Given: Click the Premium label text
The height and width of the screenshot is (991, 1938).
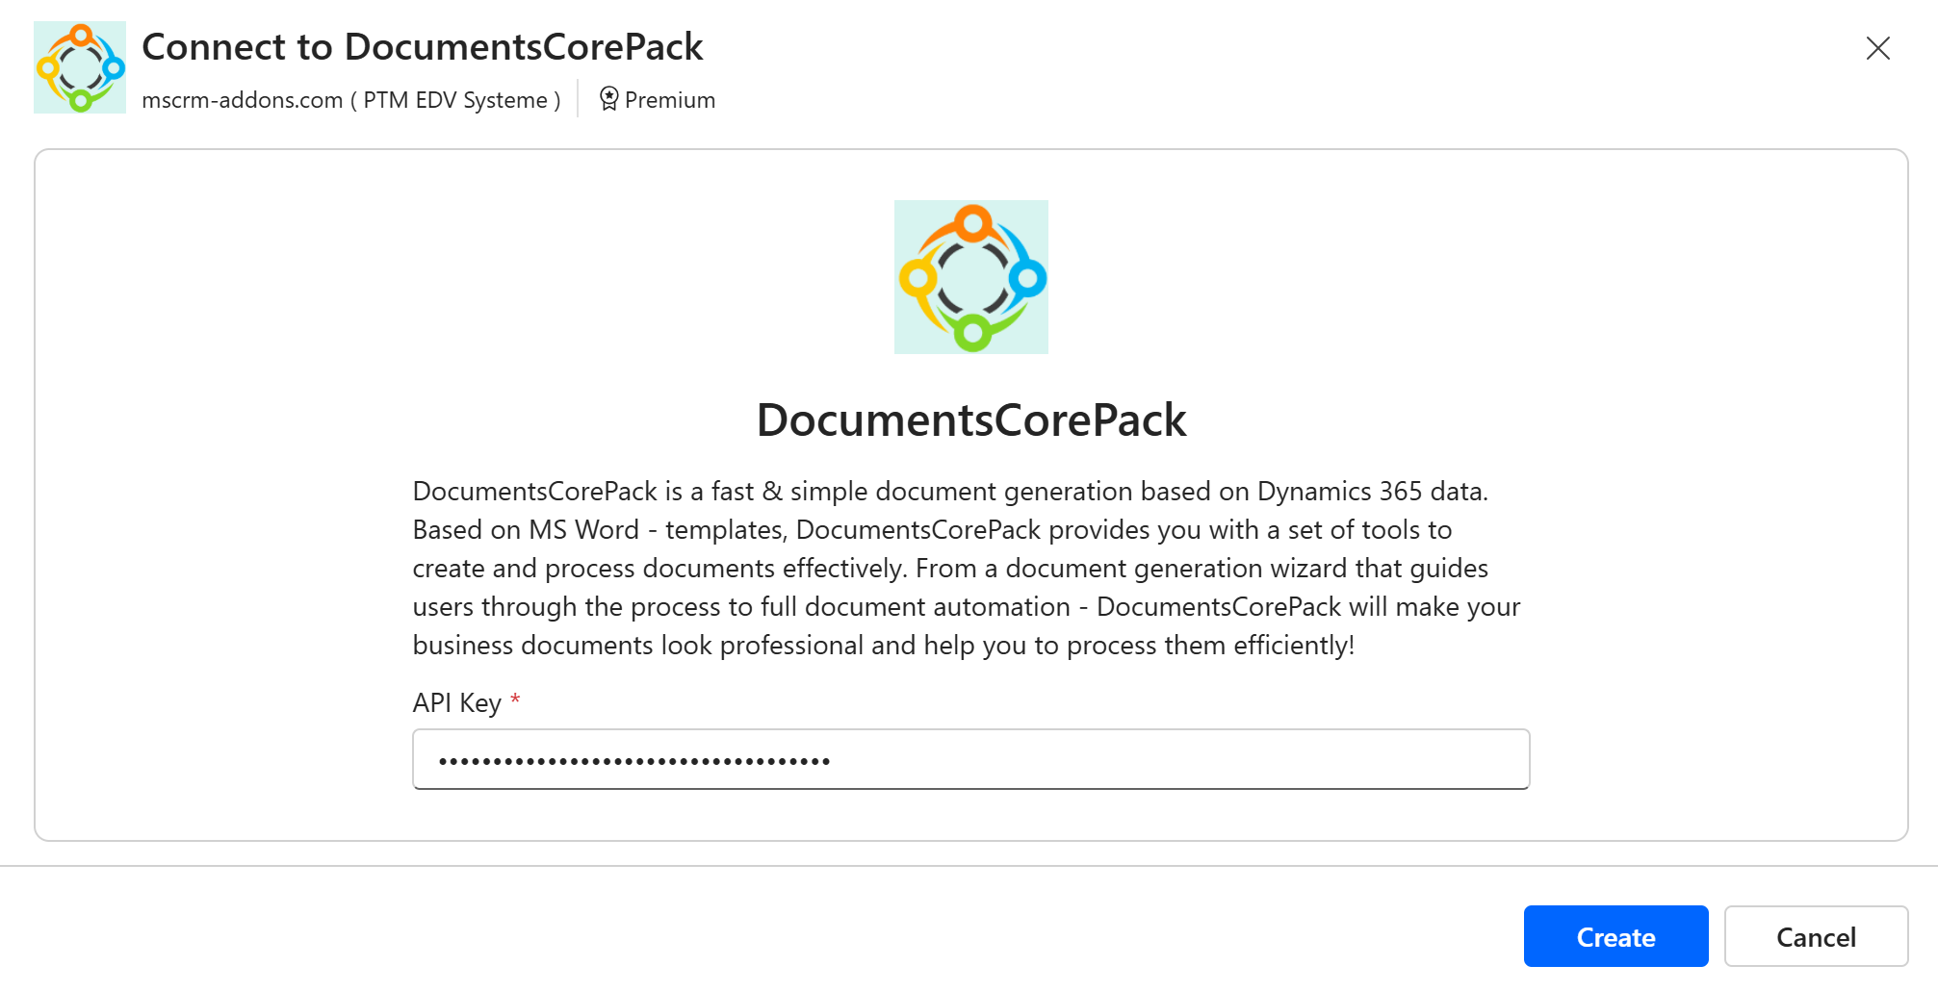Looking at the screenshot, I should coord(670,100).
